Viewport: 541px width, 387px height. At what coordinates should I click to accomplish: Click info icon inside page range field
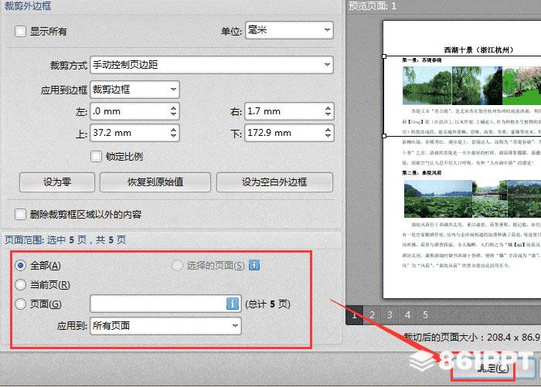tap(233, 304)
